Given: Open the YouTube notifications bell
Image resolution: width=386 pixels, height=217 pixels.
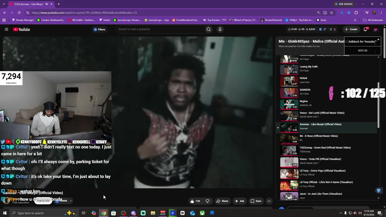Looking at the screenshot, I should pos(365,29).
